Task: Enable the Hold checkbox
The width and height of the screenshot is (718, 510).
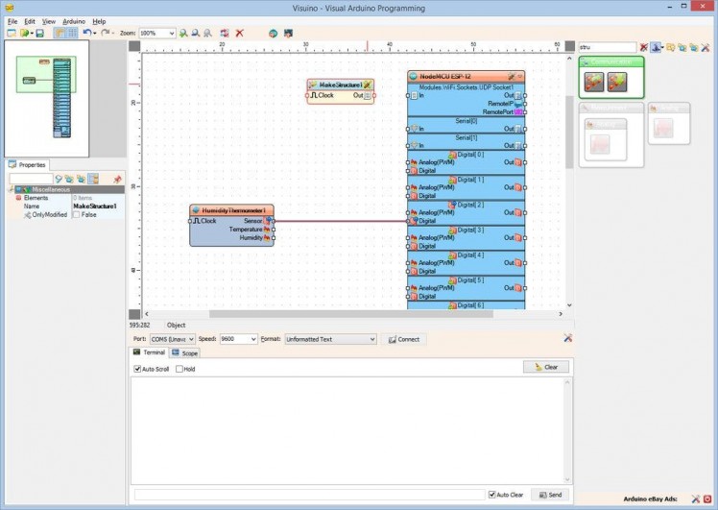Action: pos(179,369)
